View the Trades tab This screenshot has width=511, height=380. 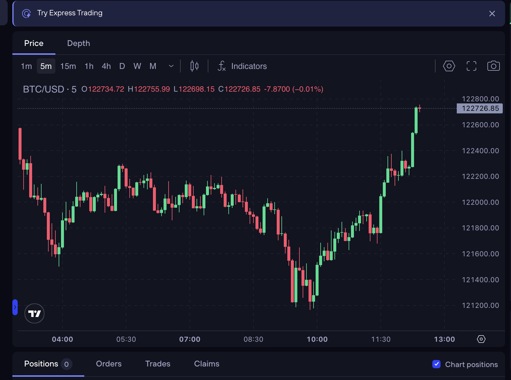(158, 364)
